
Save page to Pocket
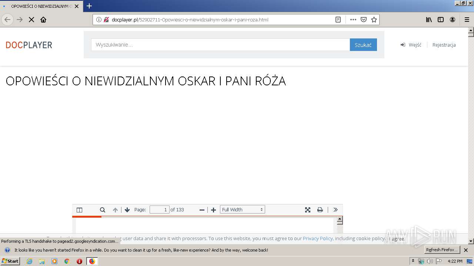(364, 20)
